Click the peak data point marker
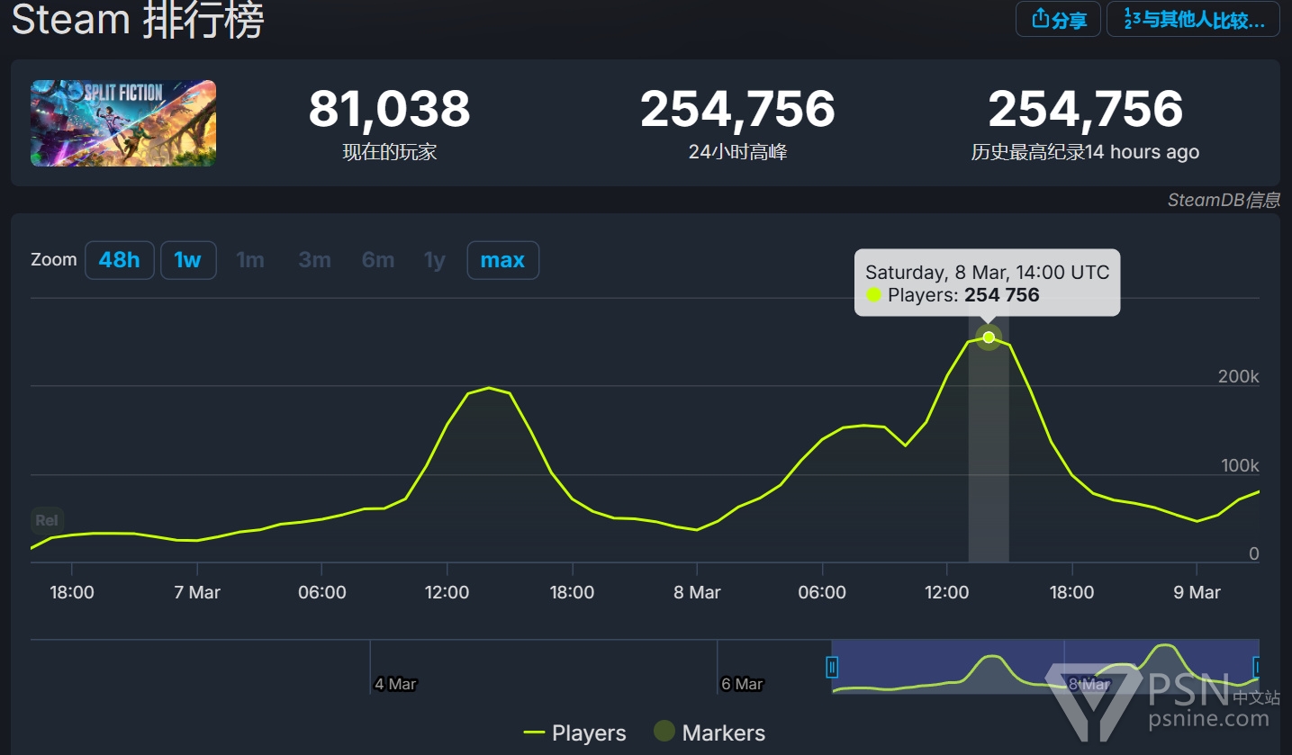 (989, 337)
